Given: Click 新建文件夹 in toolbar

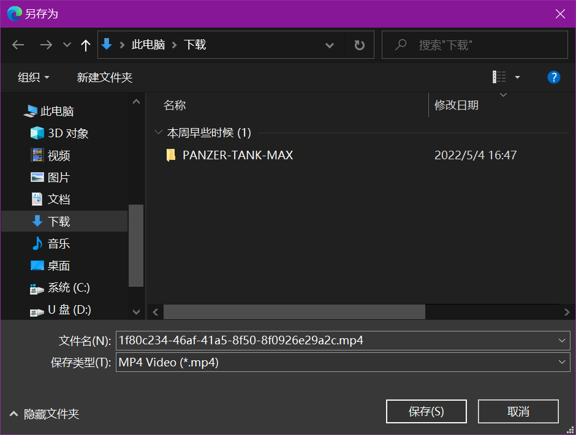Looking at the screenshot, I should [104, 77].
